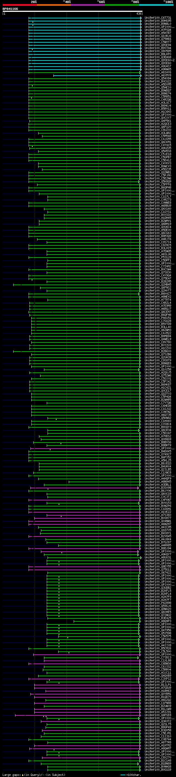Image resolution: width=176 pixels, height=777 pixels.
Task: Open the hit UniRef100_Q10BJ6
Action: pyautogui.click(x=158, y=36)
